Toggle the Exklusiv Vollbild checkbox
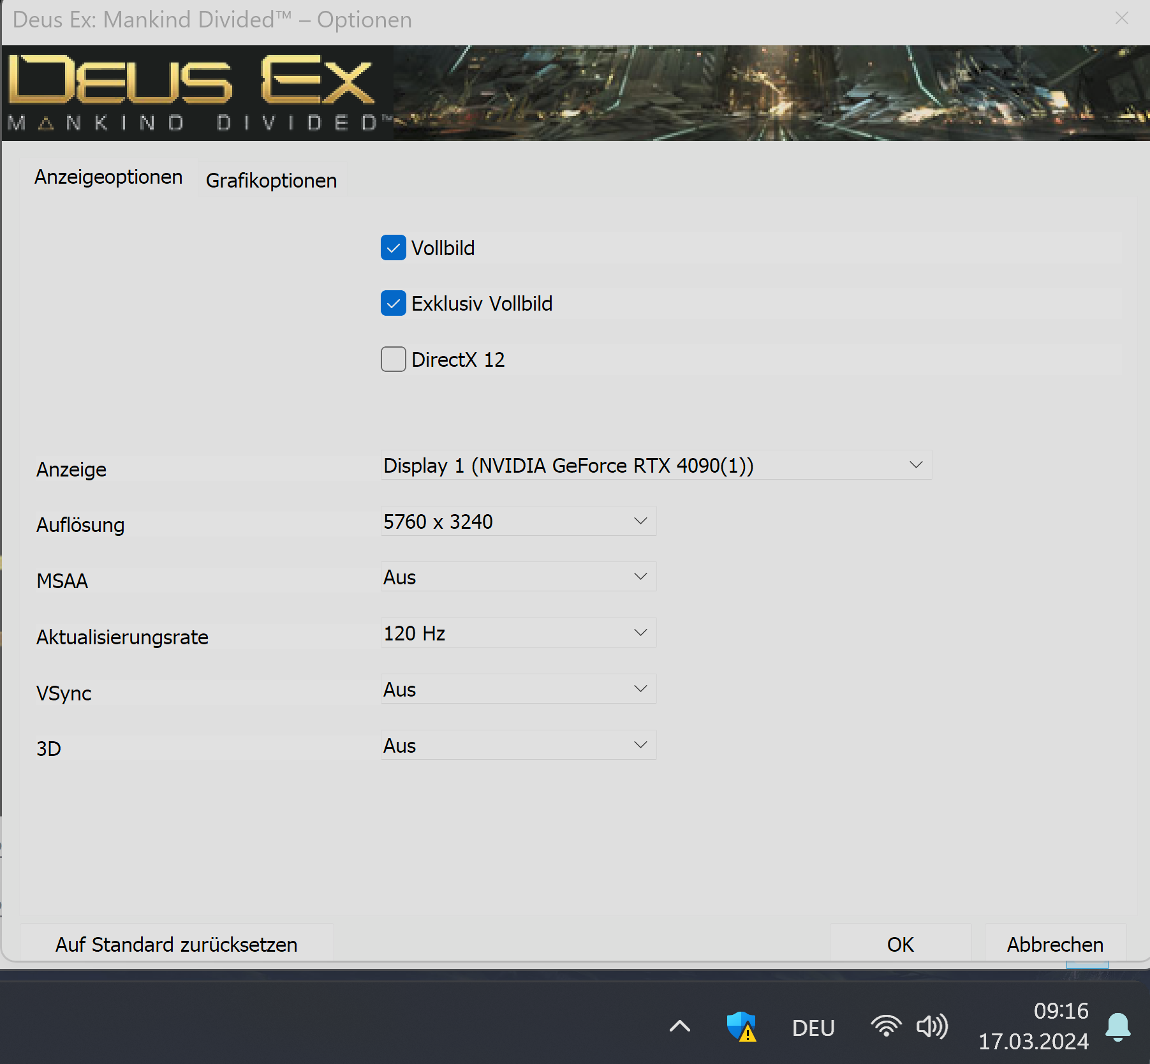Viewport: 1150px width, 1064px height. click(394, 304)
